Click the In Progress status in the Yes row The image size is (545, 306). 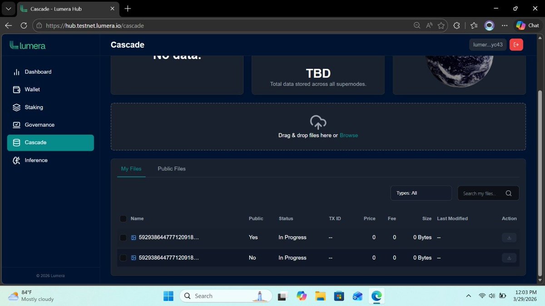point(292,238)
